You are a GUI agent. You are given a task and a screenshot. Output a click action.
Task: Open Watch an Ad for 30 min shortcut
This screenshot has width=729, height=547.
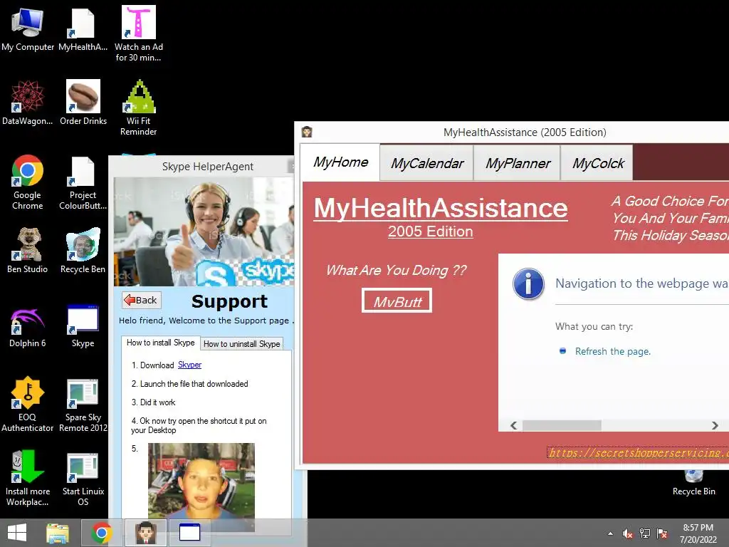pyautogui.click(x=139, y=34)
